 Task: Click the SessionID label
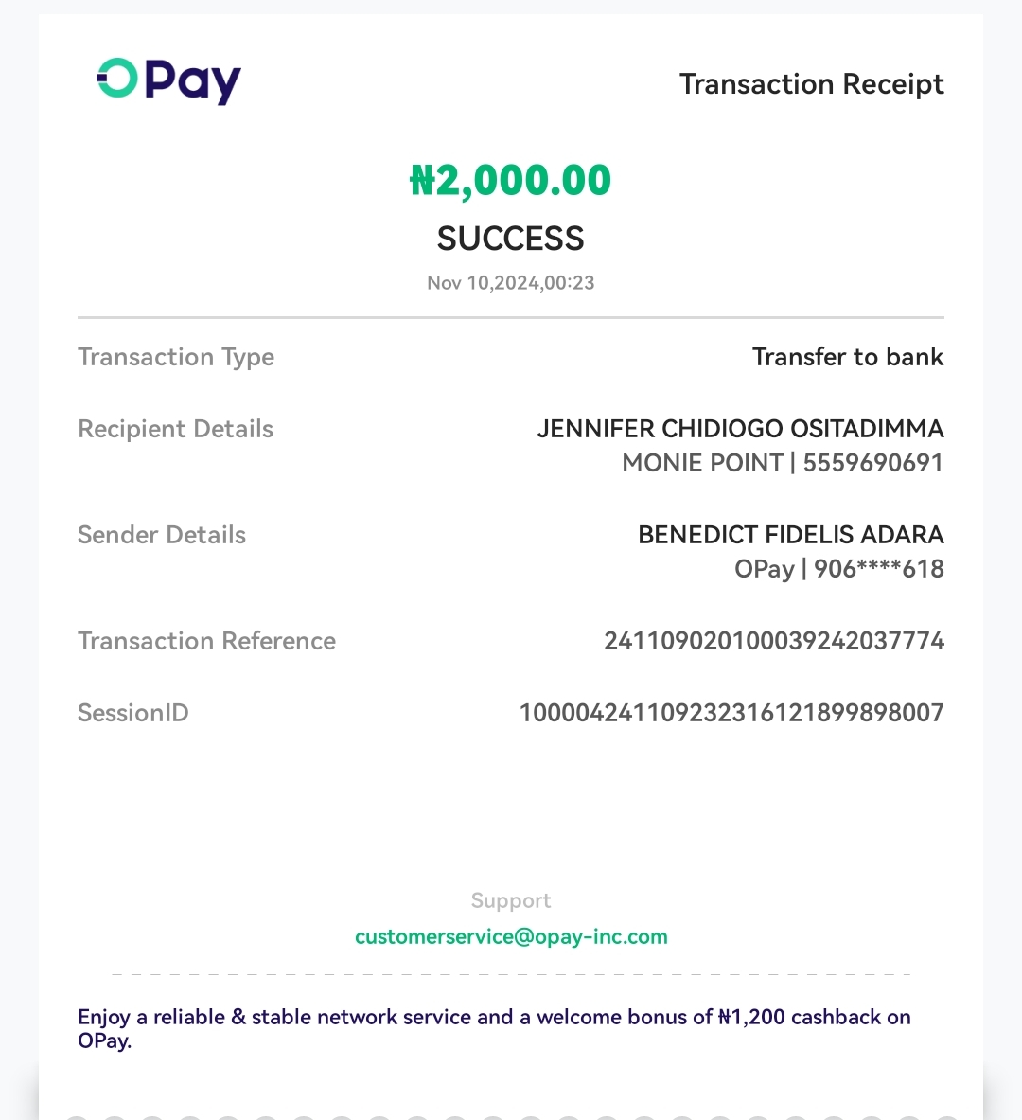point(133,713)
